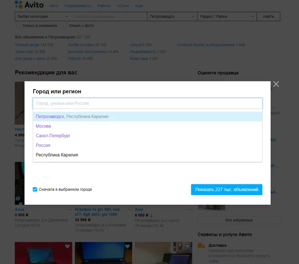
Task: Open the Доставка truck icon
Action: tap(201, 246)
